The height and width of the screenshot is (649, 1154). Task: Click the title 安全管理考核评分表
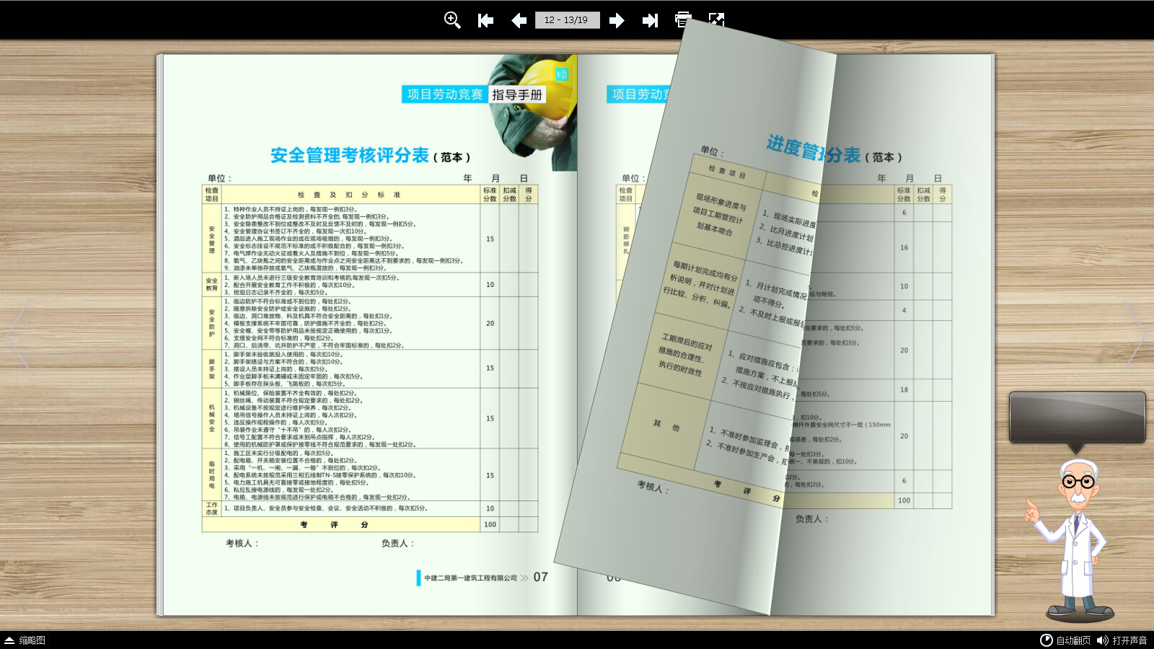(350, 155)
